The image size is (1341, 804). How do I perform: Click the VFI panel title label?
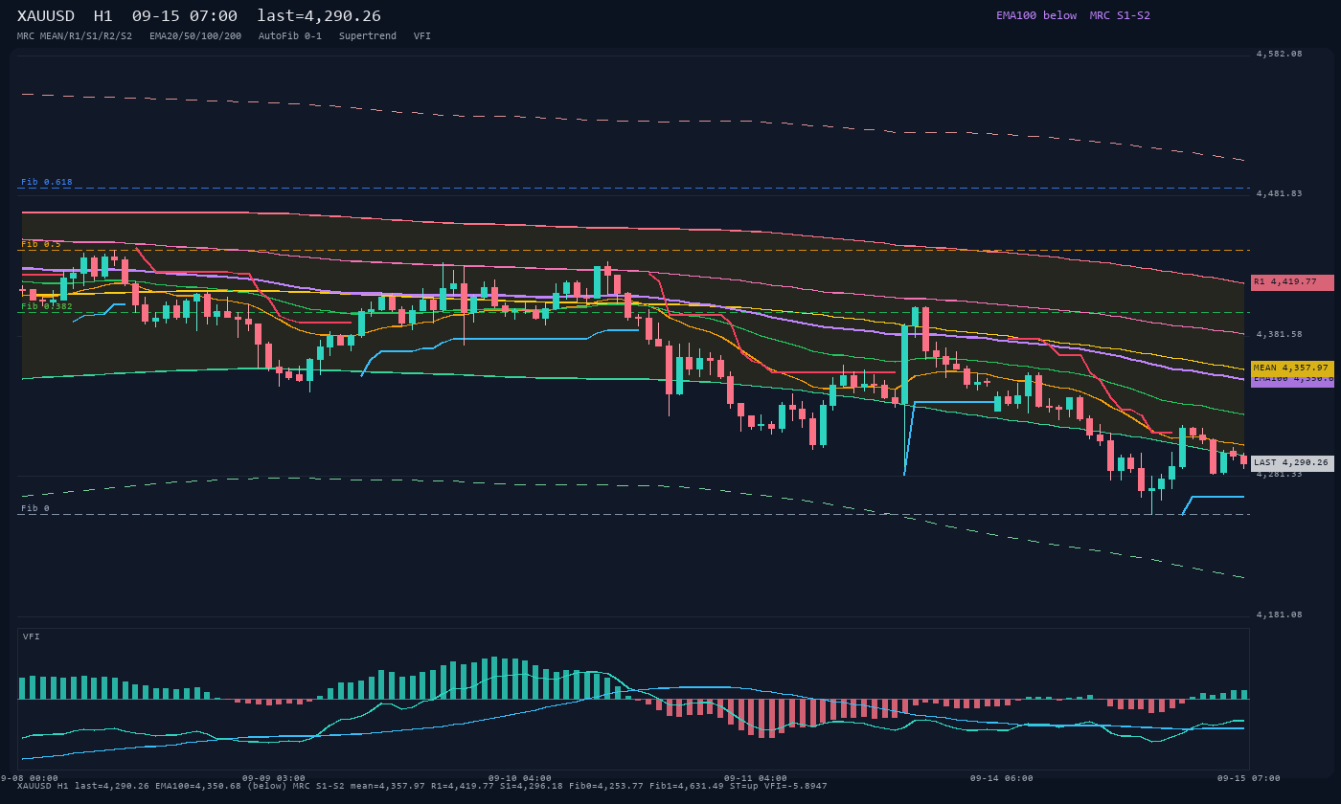(x=32, y=636)
